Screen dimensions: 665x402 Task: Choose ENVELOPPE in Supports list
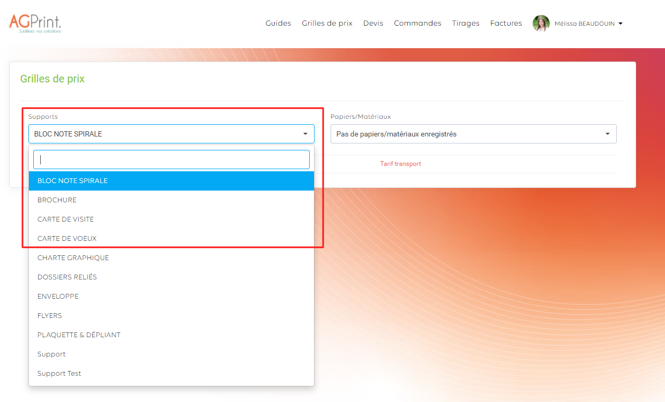coord(58,297)
